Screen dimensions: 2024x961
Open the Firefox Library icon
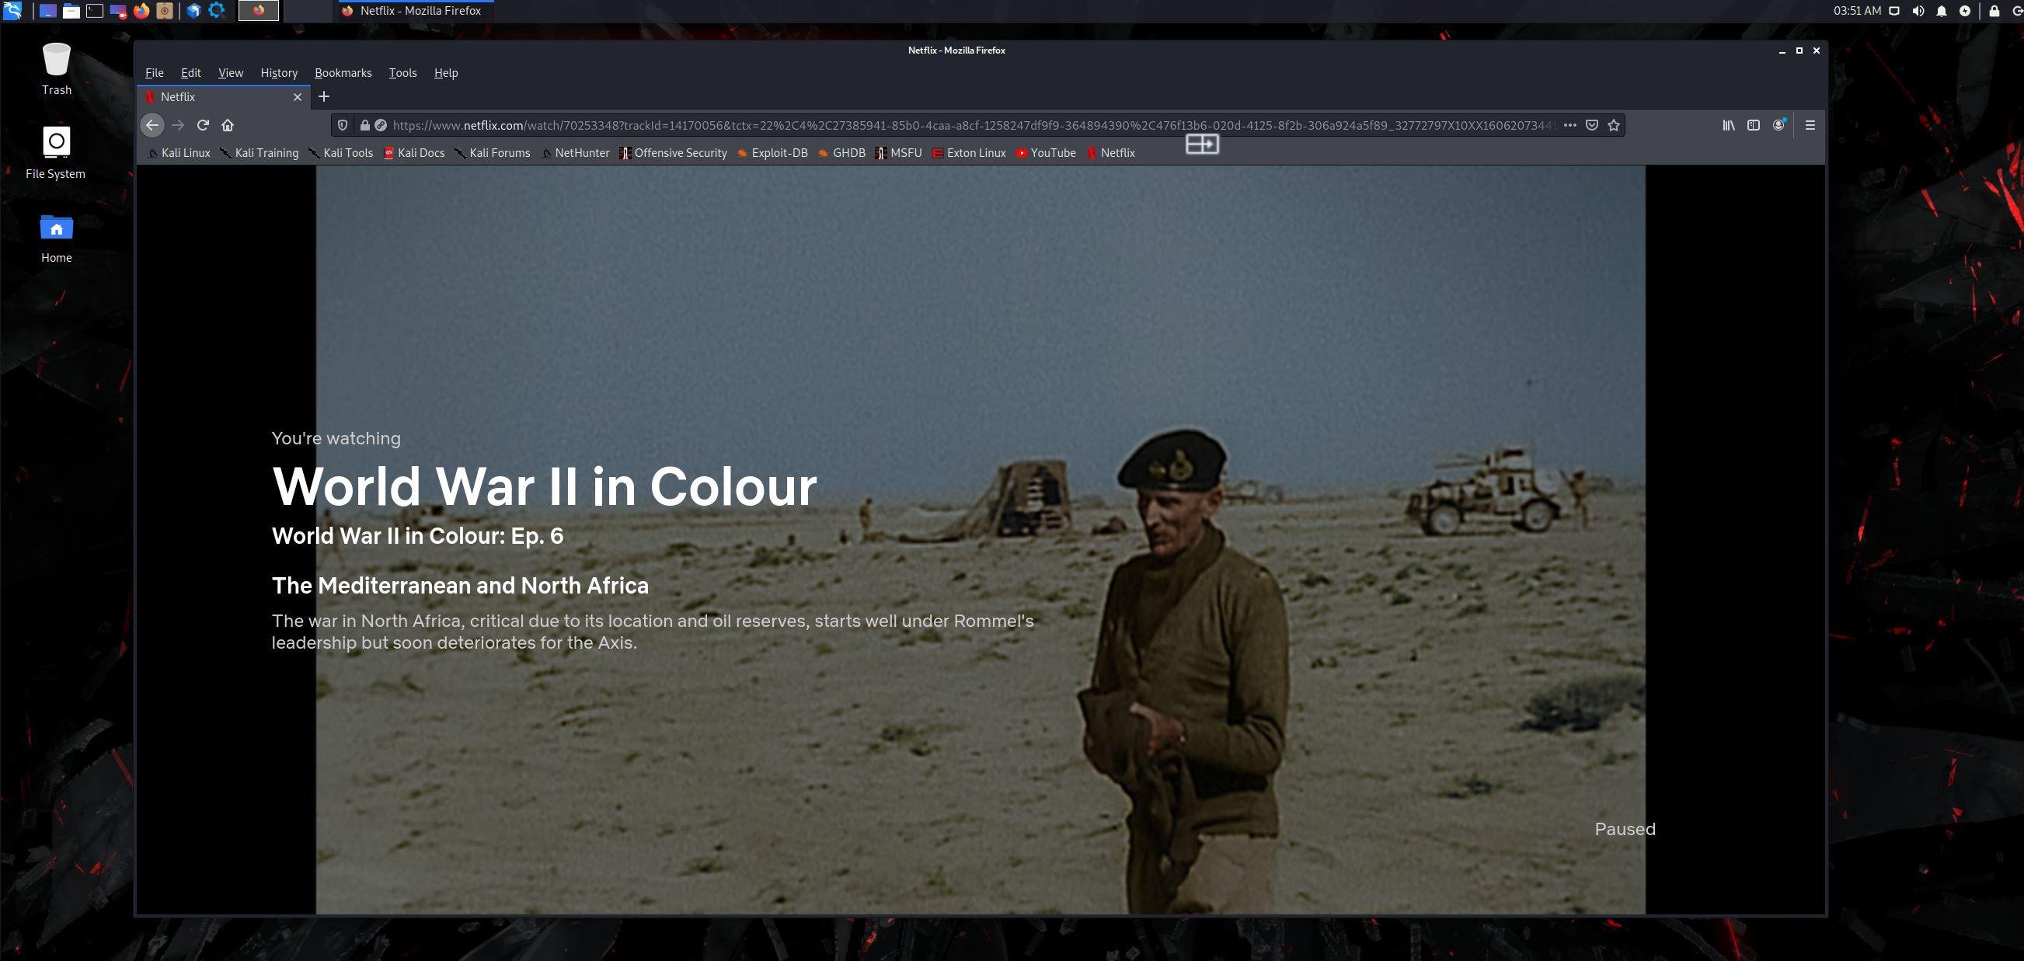click(x=1729, y=125)
